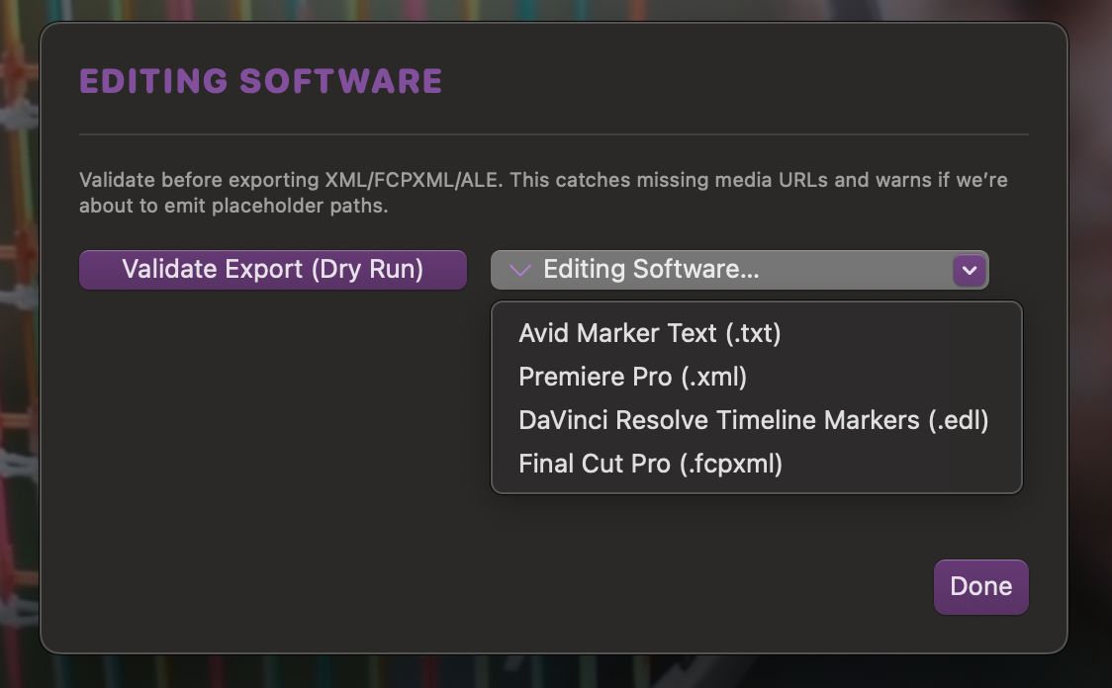Image resolution: width=1112 pixels, height=688 pixels.
Task: Click the small chevron icon before Editing Software
Action: click(x=519, y=270)
